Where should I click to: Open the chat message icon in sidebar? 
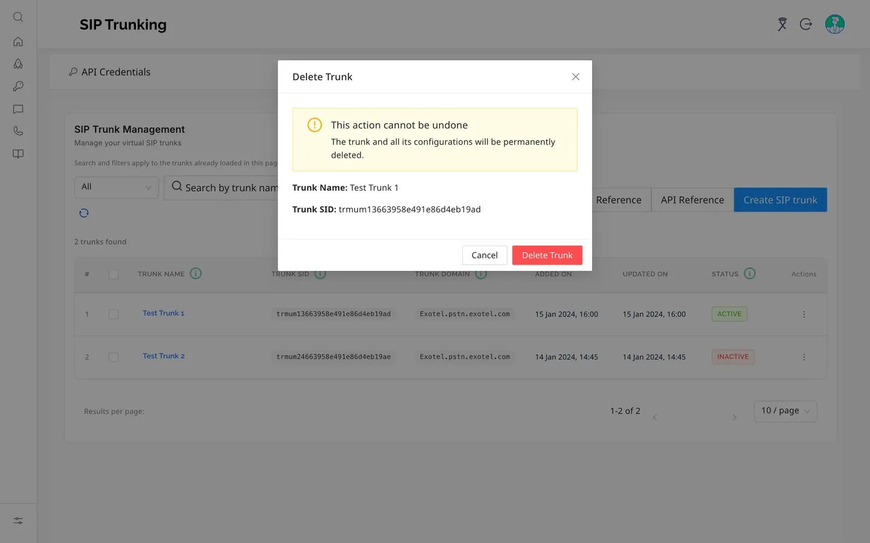coord(18,109)
